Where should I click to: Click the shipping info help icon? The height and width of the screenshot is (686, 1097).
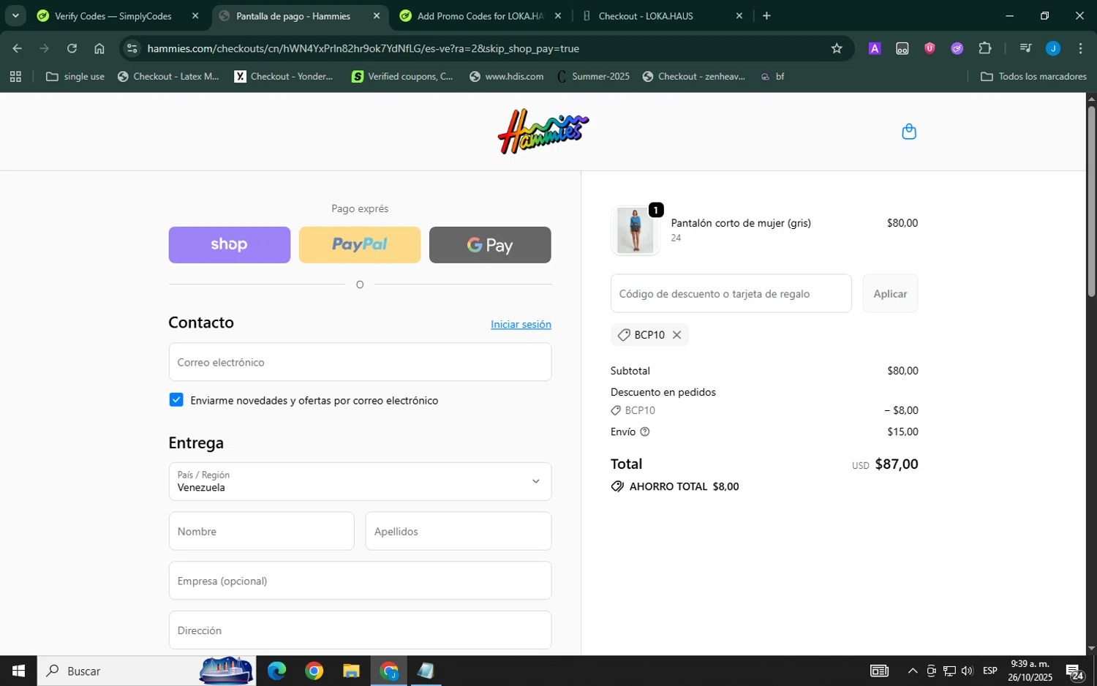coord(644,432)
